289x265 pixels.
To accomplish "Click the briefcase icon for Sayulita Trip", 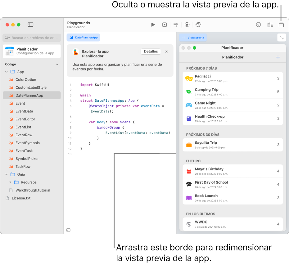I will (189, 145).
